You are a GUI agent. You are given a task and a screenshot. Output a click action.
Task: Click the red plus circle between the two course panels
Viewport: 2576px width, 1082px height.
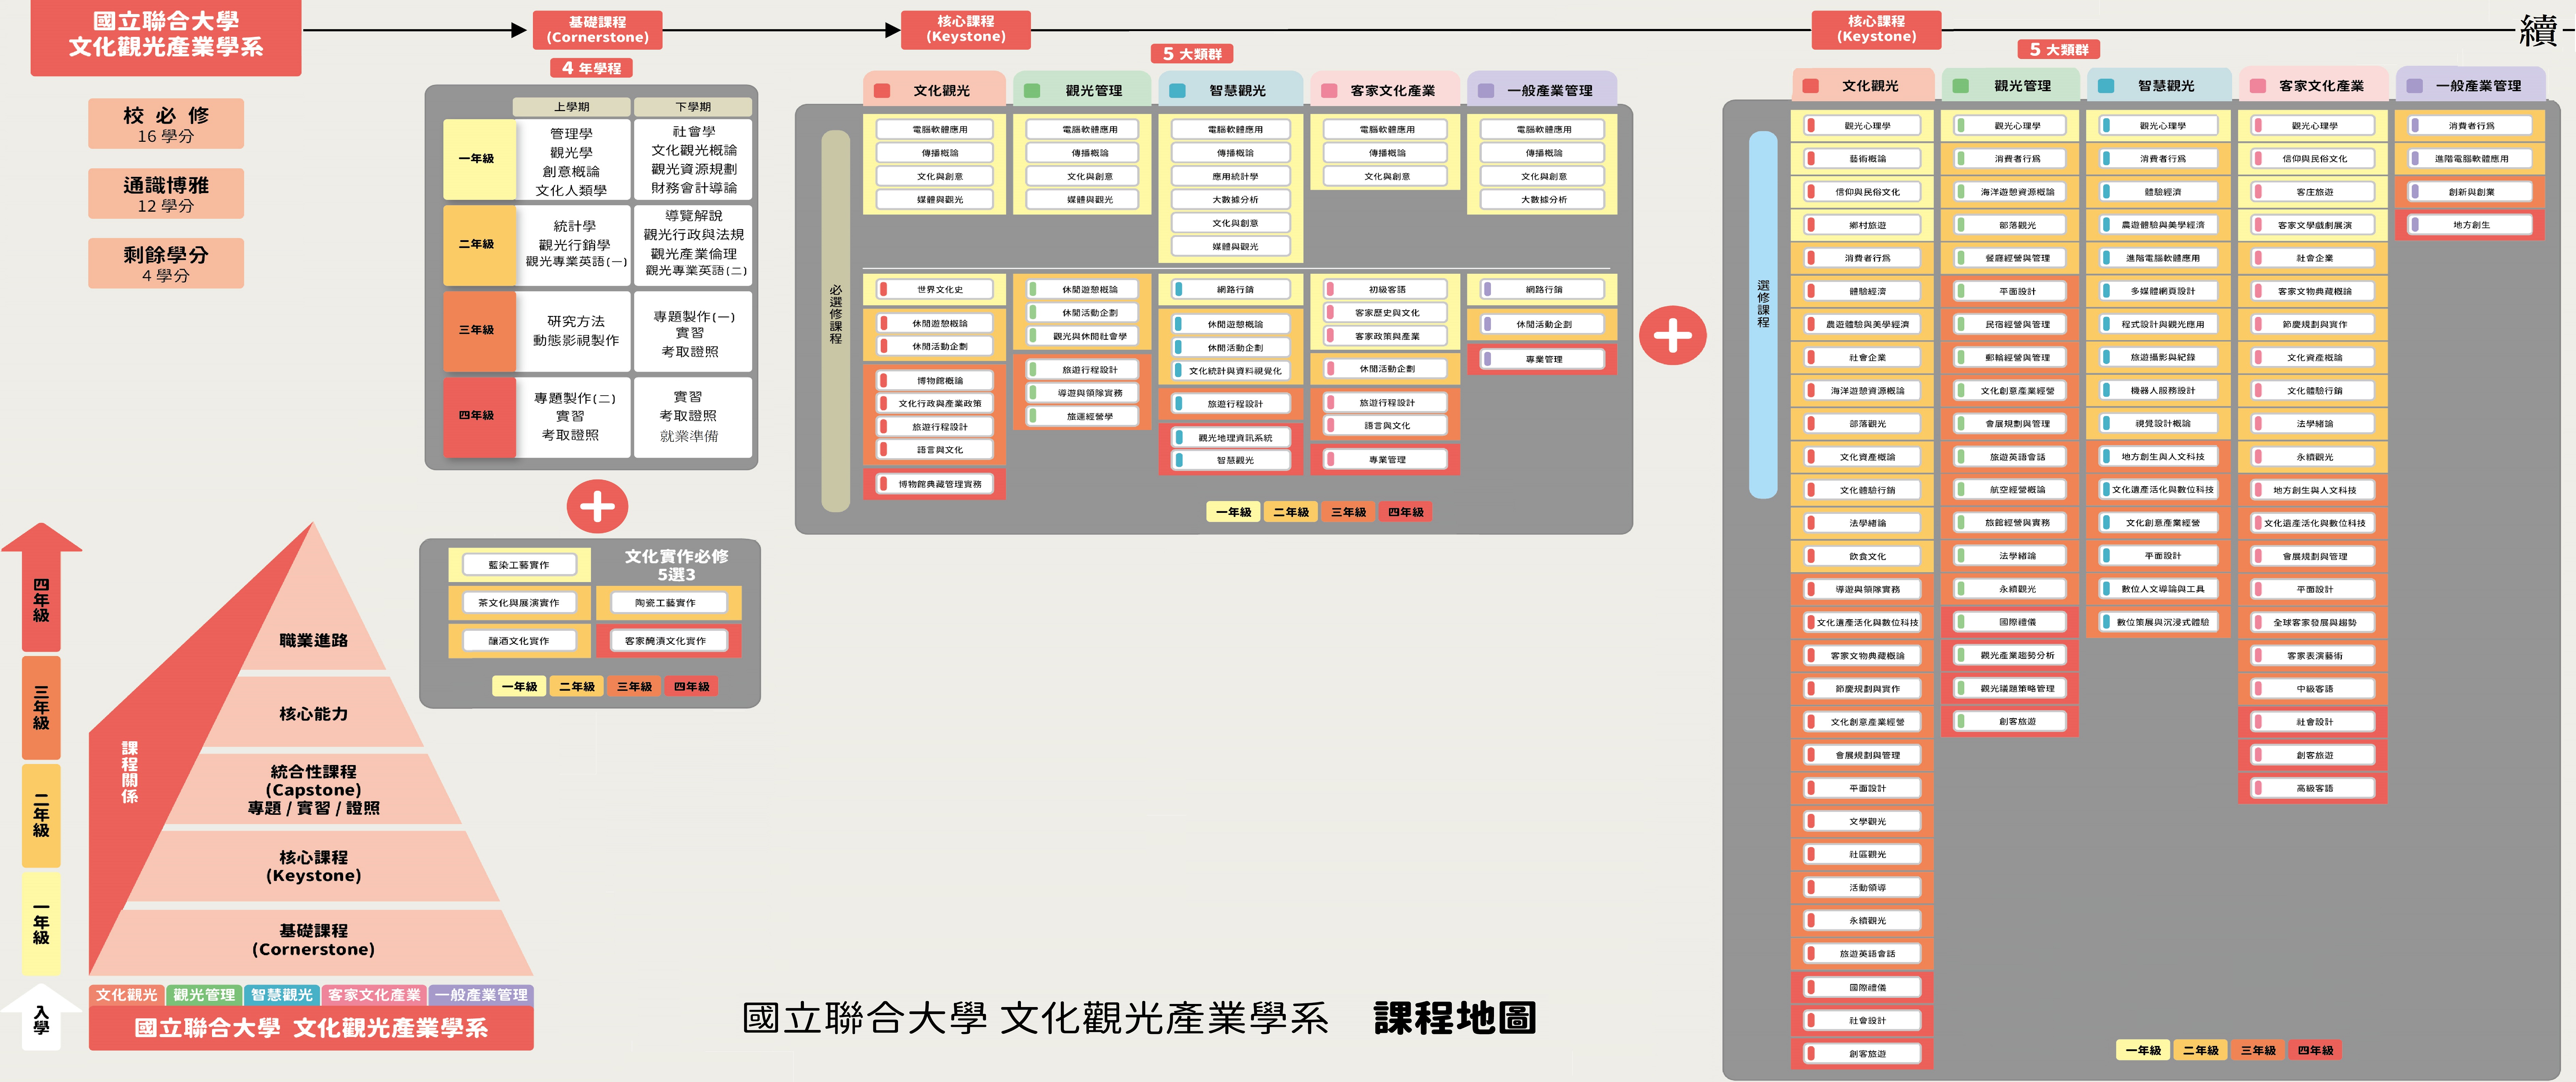pyautogui.click(x=1673, y=335)
